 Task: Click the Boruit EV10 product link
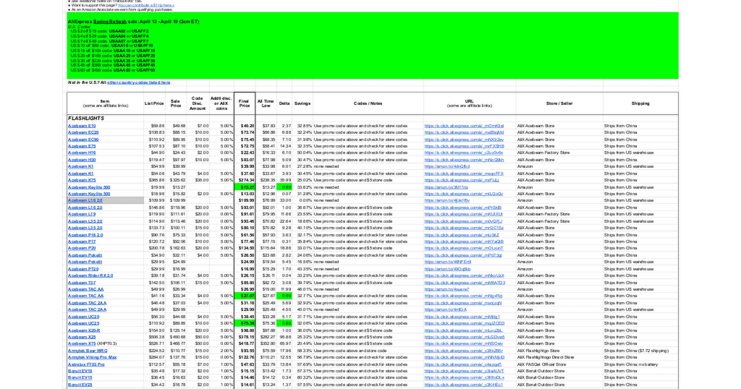tap(80, 370)
